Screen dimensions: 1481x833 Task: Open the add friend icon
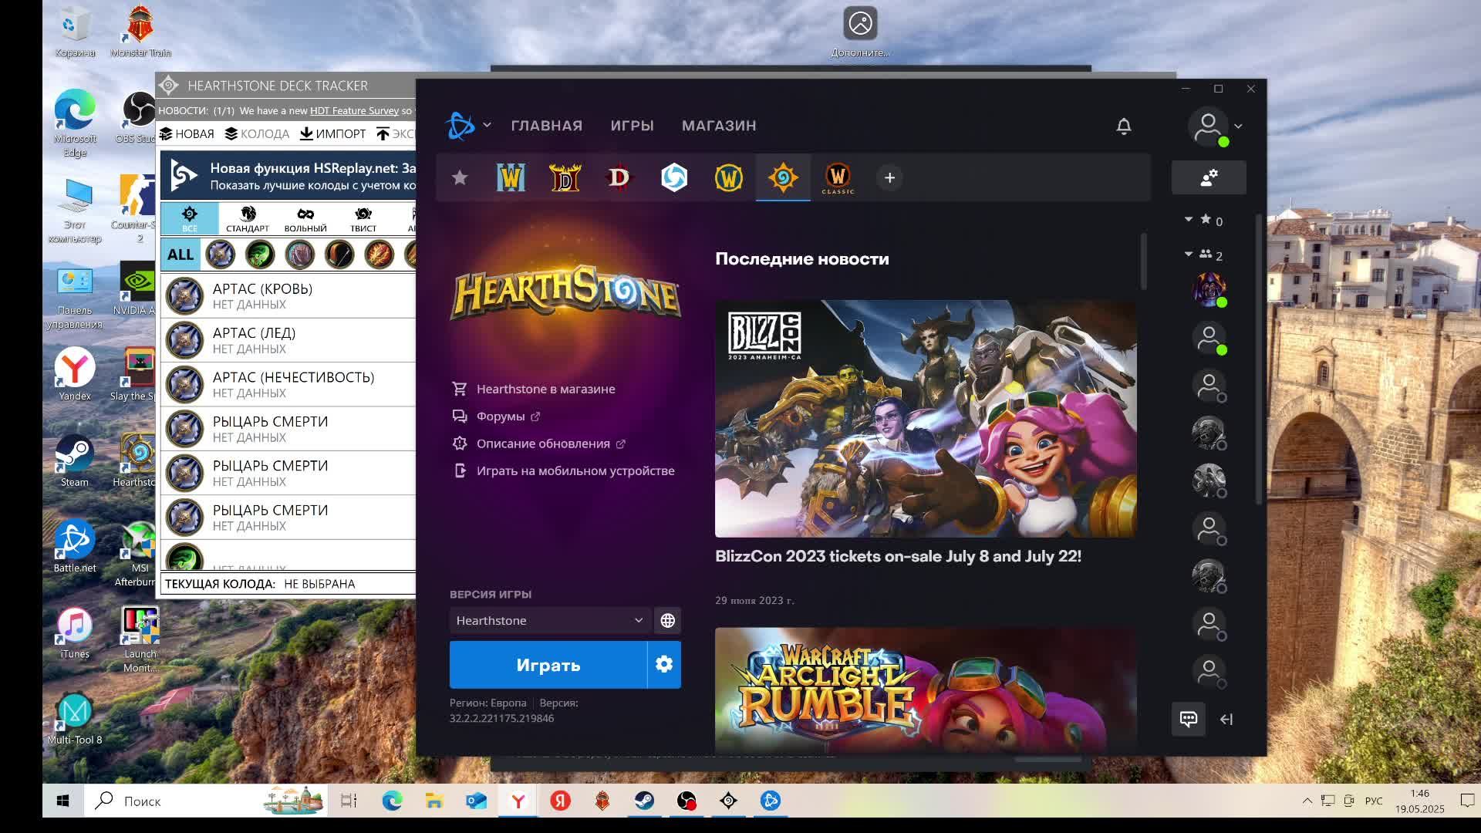(x=1209, y=177)
